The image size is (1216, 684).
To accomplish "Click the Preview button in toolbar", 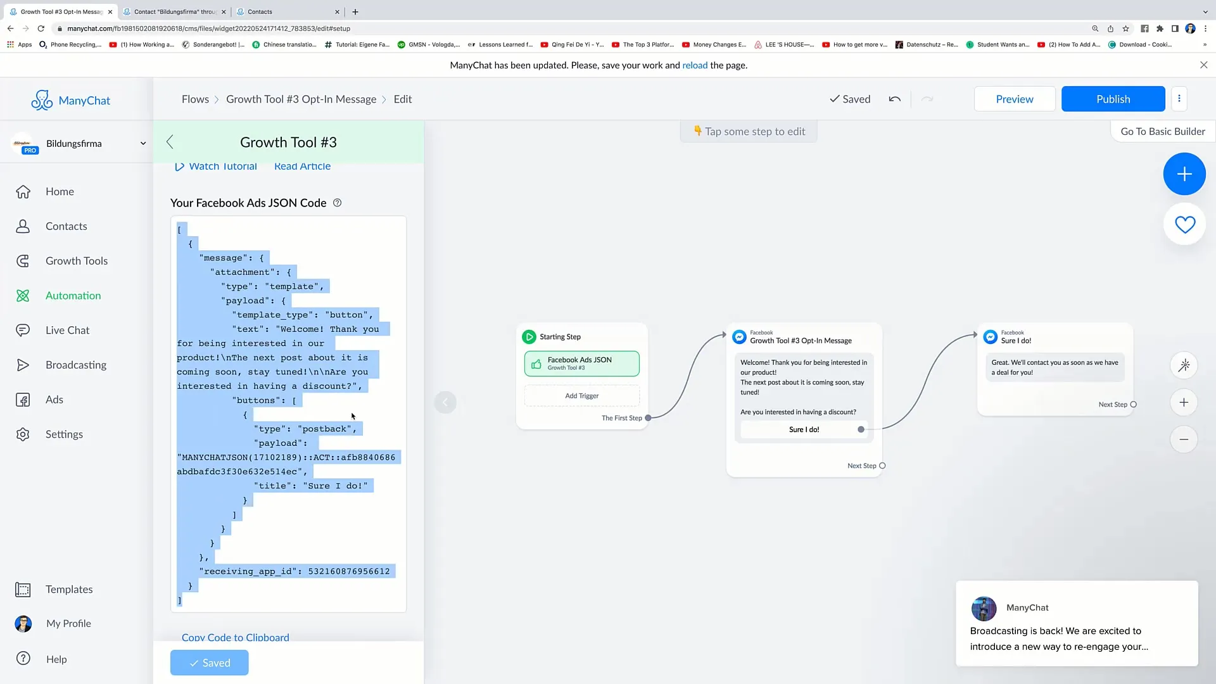I will (1015, 99).
